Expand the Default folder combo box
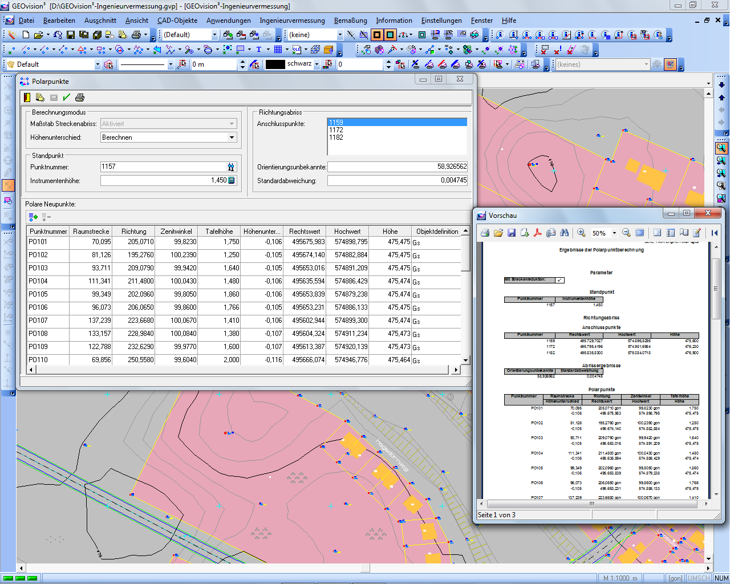 (x=98, y=64)
